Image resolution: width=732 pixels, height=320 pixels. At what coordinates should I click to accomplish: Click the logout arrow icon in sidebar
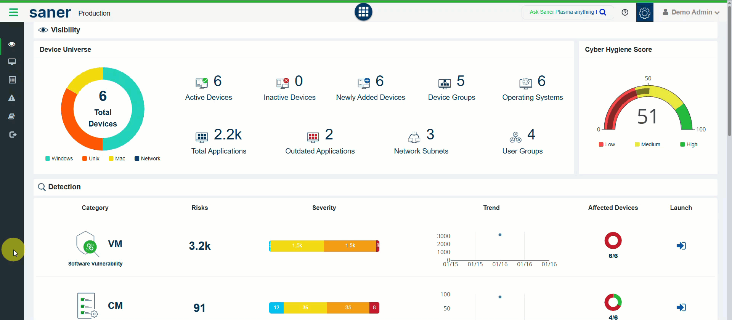(13, 134)
